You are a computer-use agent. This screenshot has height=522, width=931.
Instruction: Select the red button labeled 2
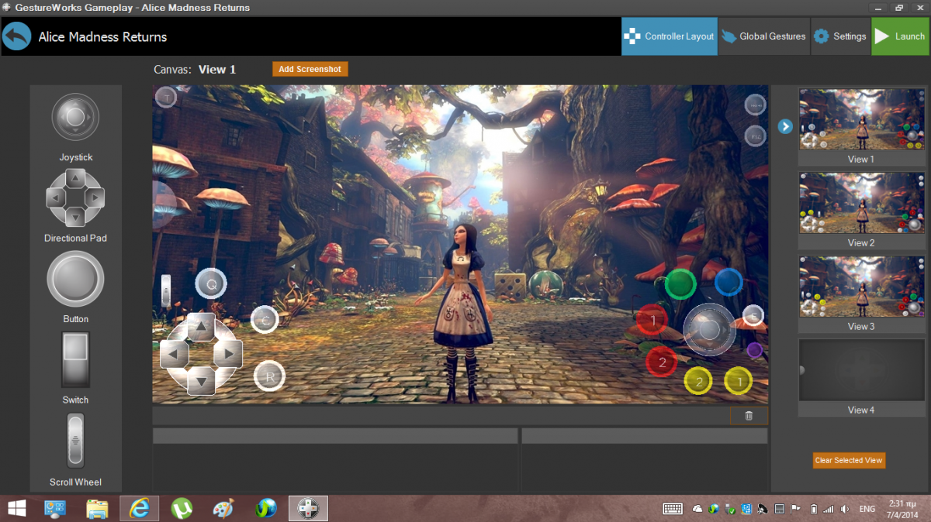coord(662,362)
